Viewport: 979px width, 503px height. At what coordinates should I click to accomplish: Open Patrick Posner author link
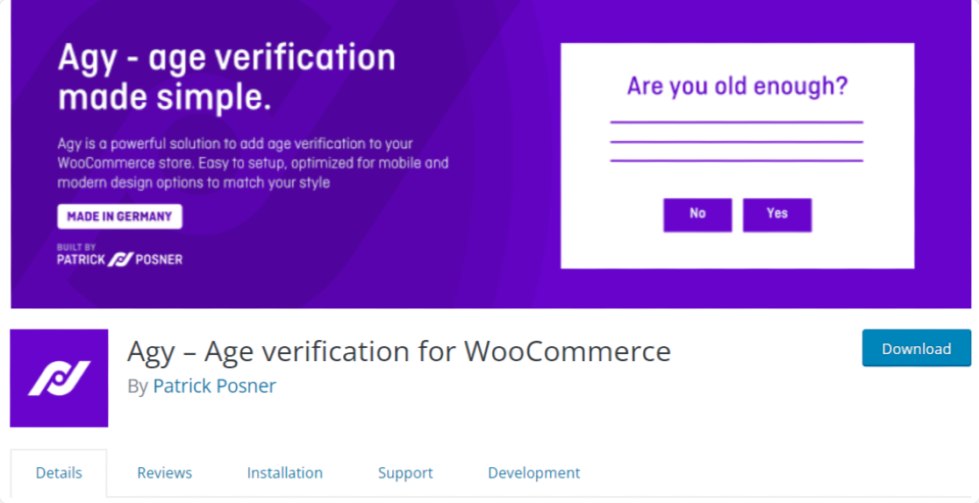coord(214,386)
